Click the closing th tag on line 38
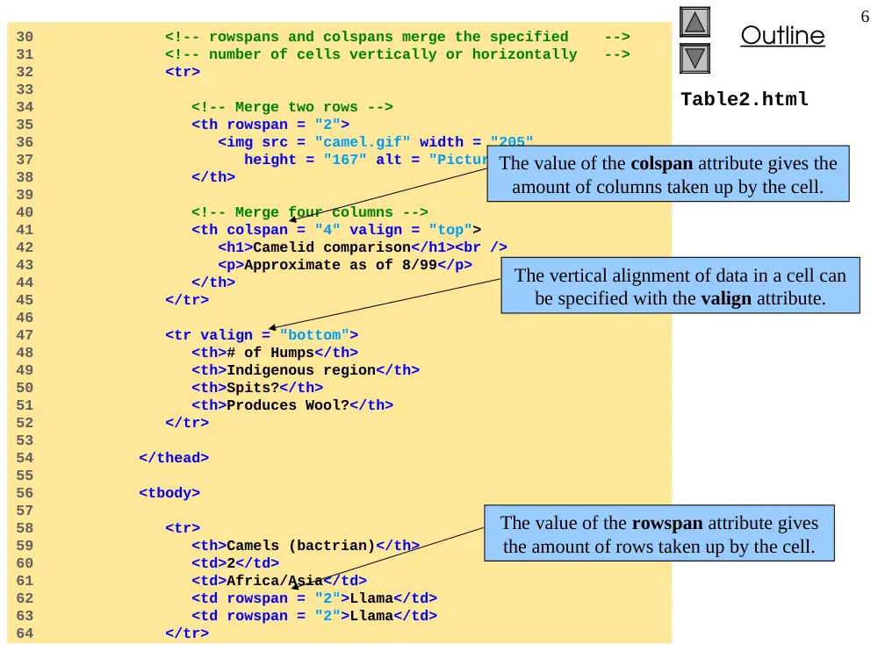 pos(213,177)
